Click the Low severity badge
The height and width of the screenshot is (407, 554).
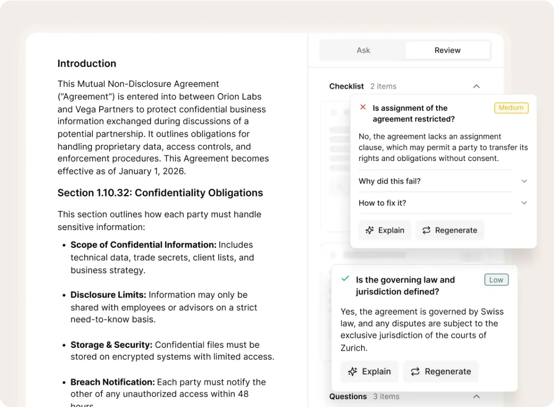[x=496, y=279]
